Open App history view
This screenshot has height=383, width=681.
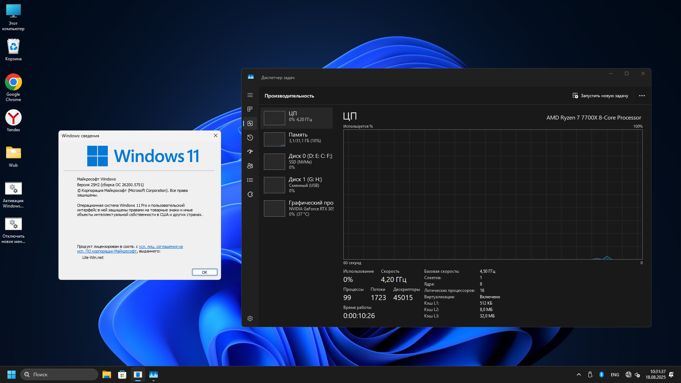pyautogui.click(x=250, y=138)
